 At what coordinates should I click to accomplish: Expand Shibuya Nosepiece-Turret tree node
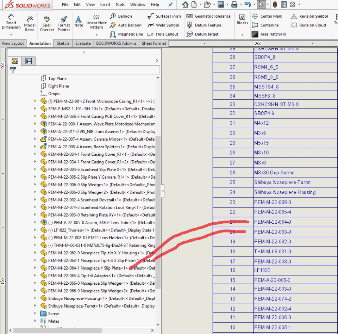[35, 306]
